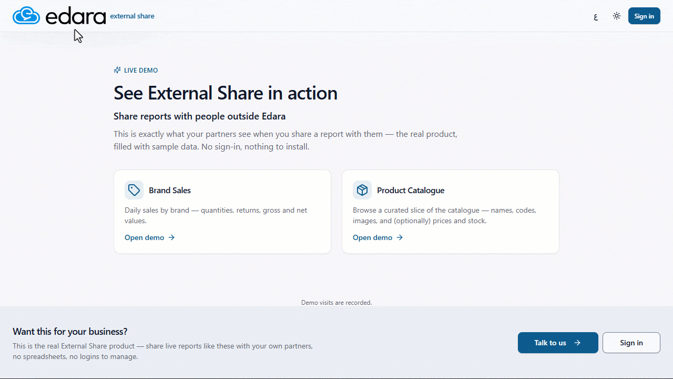
Task: Click the Share reports with people outside Edara subheading
Action: [200, 116]
